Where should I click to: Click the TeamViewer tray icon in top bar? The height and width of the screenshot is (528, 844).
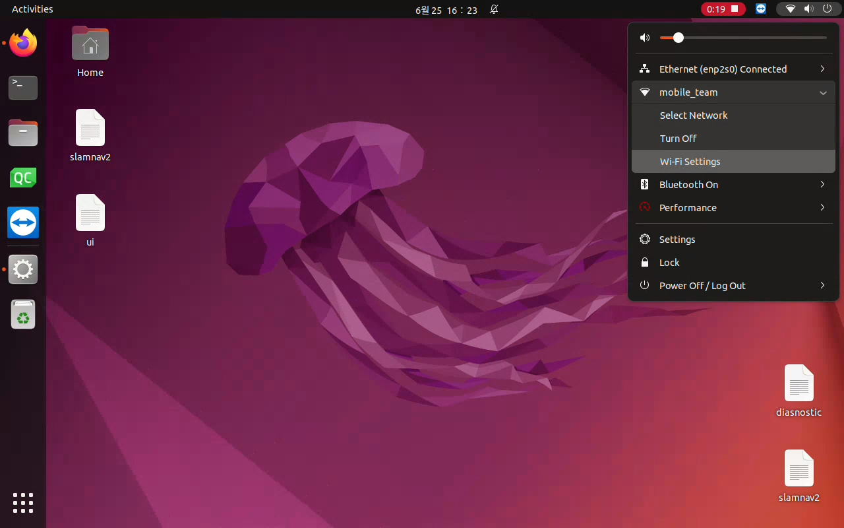761,9
